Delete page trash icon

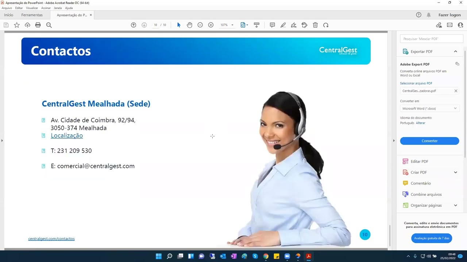(x=315, y=25)
